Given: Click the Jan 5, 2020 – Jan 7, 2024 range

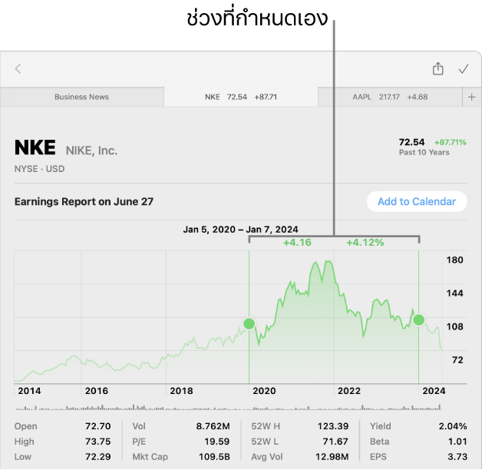Looking at the screenshot, I should click(241, 230).
